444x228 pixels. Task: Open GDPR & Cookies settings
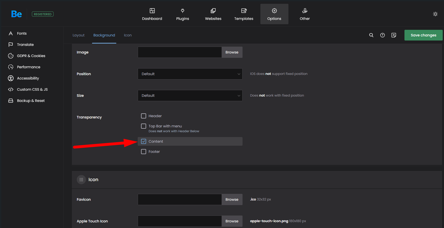pos(31,56)
